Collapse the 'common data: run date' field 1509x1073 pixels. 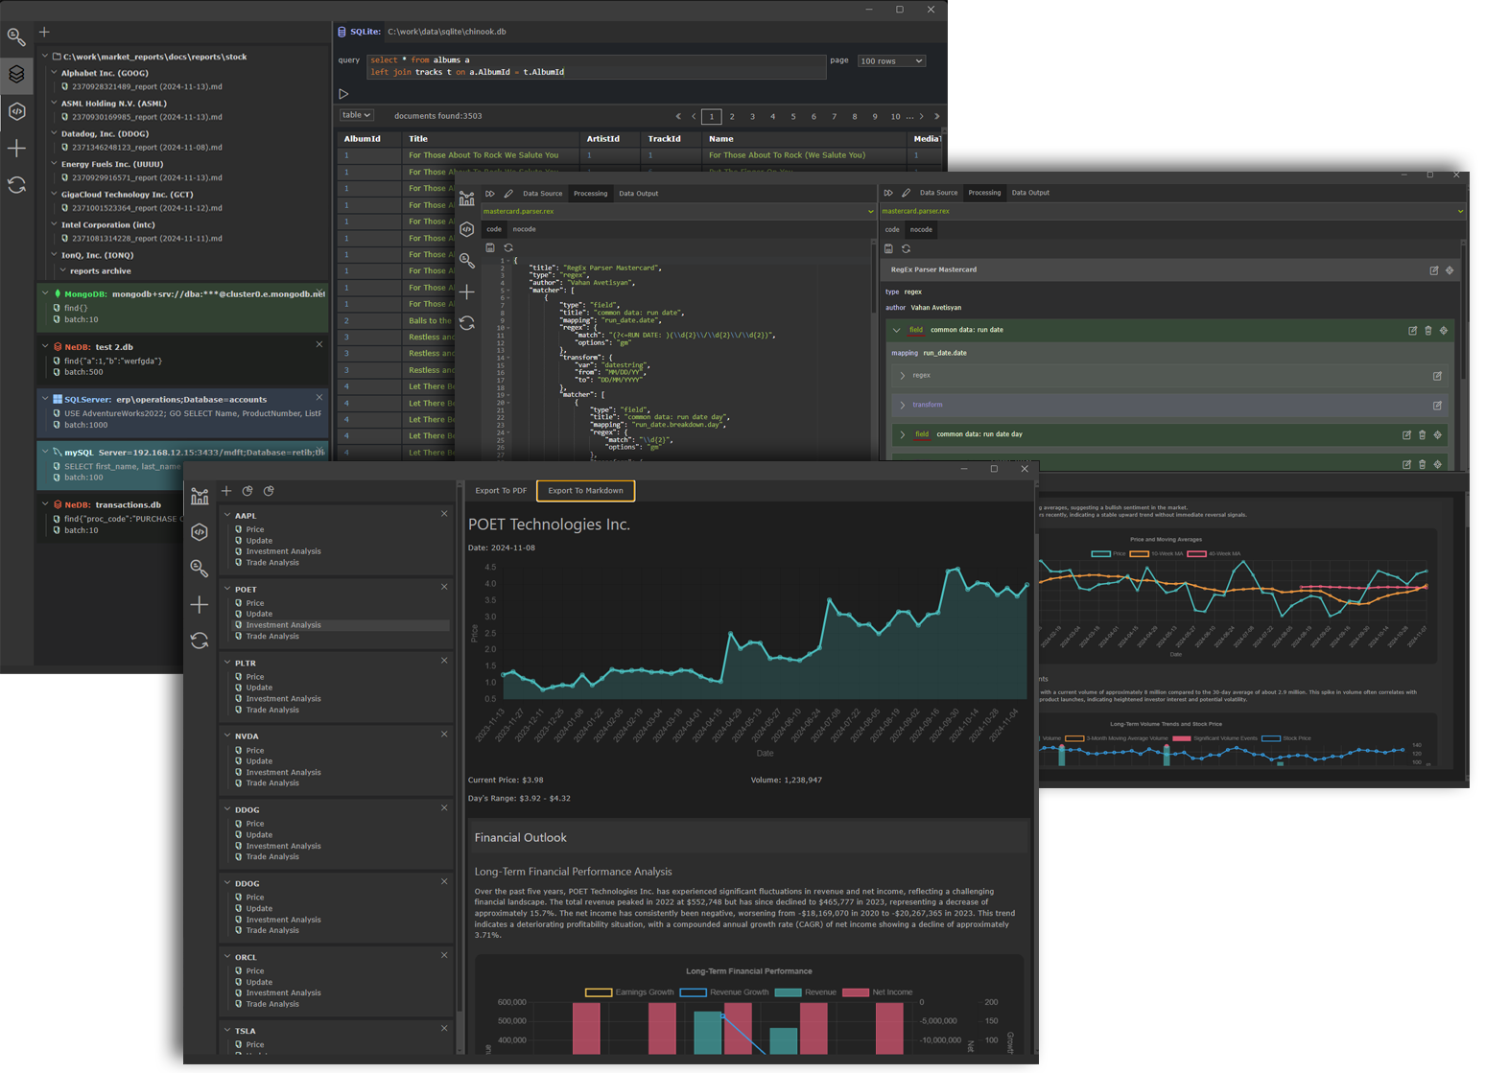point(897,331)
